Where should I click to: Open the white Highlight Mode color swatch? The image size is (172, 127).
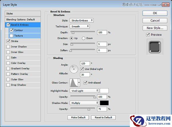tap(104, 91)
